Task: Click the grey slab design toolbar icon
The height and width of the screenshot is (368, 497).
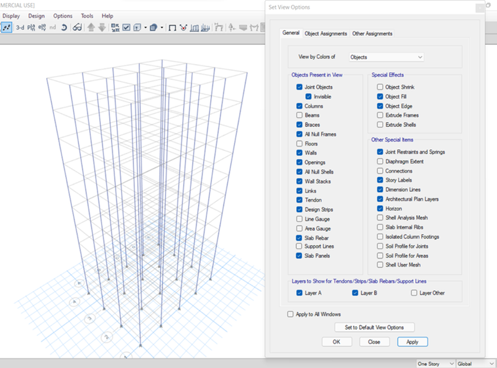Action: pos(243,27)
